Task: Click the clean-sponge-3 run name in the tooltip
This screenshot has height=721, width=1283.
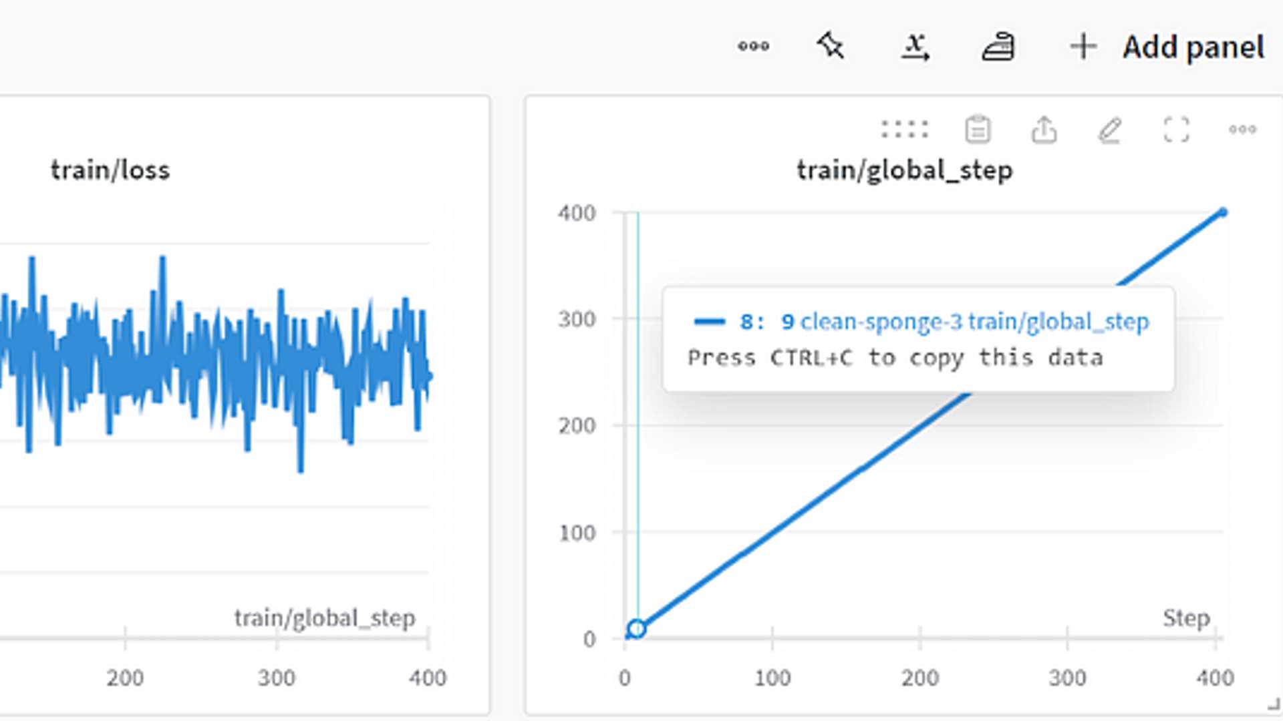Action: tap(881, 322)
